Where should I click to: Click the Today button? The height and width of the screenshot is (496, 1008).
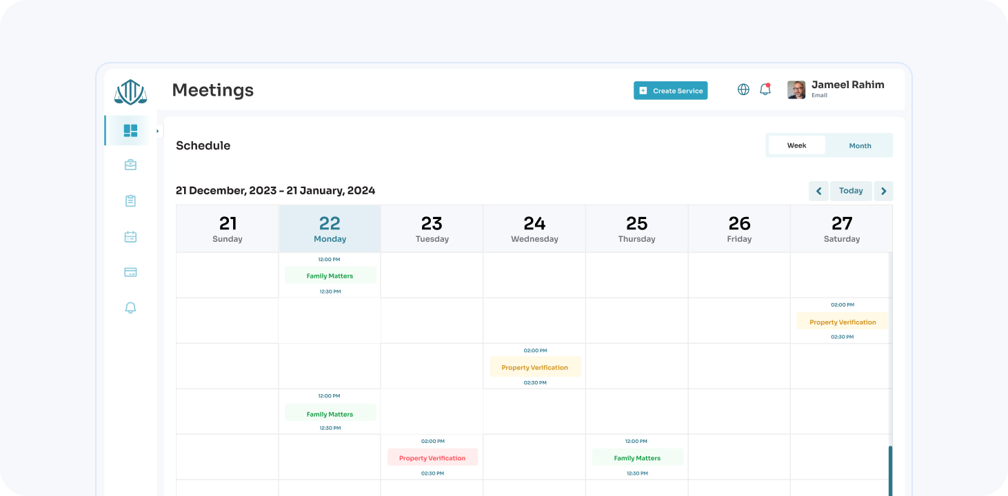coord(851,191)
